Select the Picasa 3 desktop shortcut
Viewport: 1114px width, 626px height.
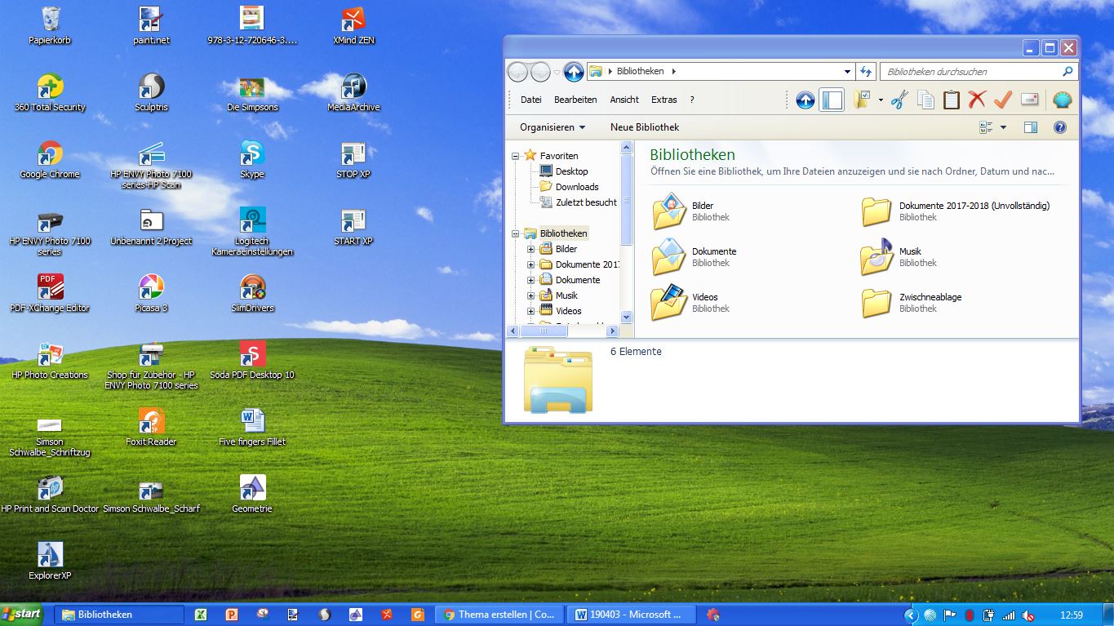pyautogui.click(x=152, y=293)
